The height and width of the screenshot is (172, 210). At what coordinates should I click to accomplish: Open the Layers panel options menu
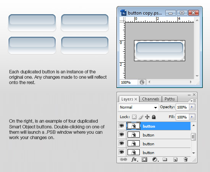tap(193, 101)
